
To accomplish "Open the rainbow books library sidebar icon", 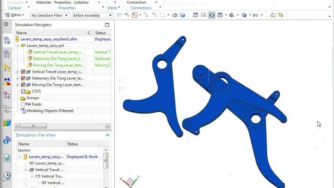I will (x=7, y=123).
